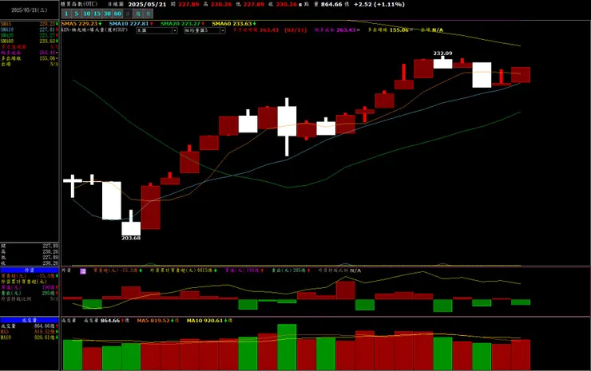Click the SMA60 233.63 legend above chart

click(234, 24)
